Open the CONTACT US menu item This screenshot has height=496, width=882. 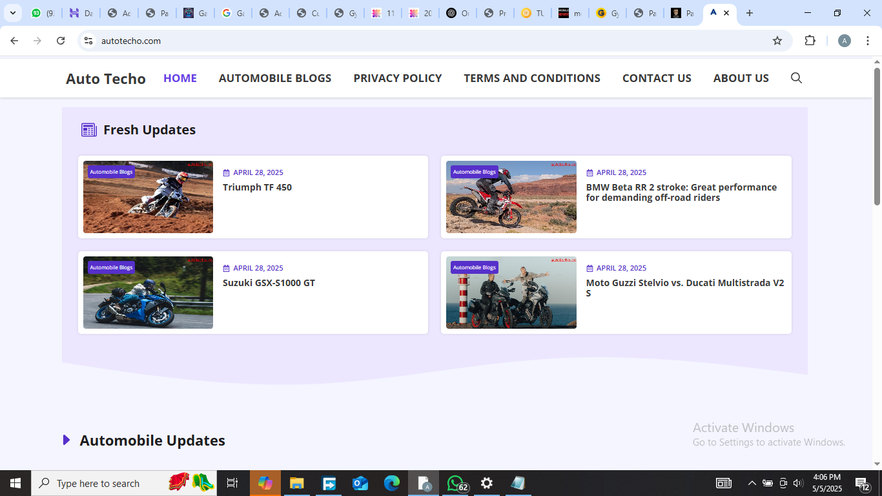pyautogui.click(x=657, y=78)
